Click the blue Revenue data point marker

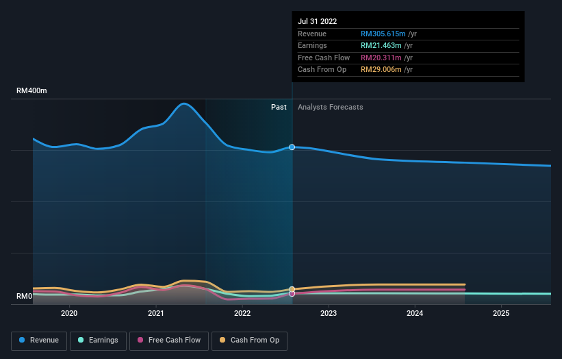click(x=292, y=147)
